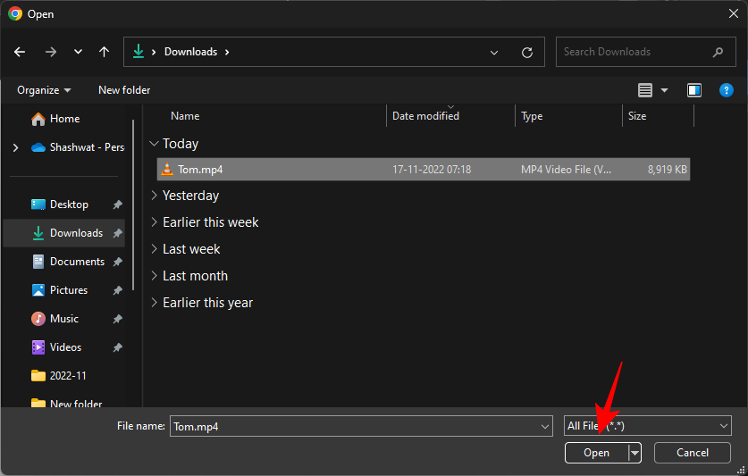Open the Music folder in sidebar

point(63,319)
